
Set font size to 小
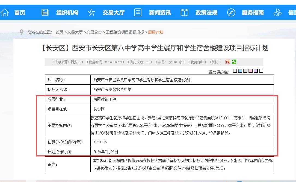181,62
